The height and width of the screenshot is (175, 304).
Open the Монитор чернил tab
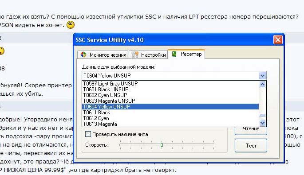tap(103, 54)
